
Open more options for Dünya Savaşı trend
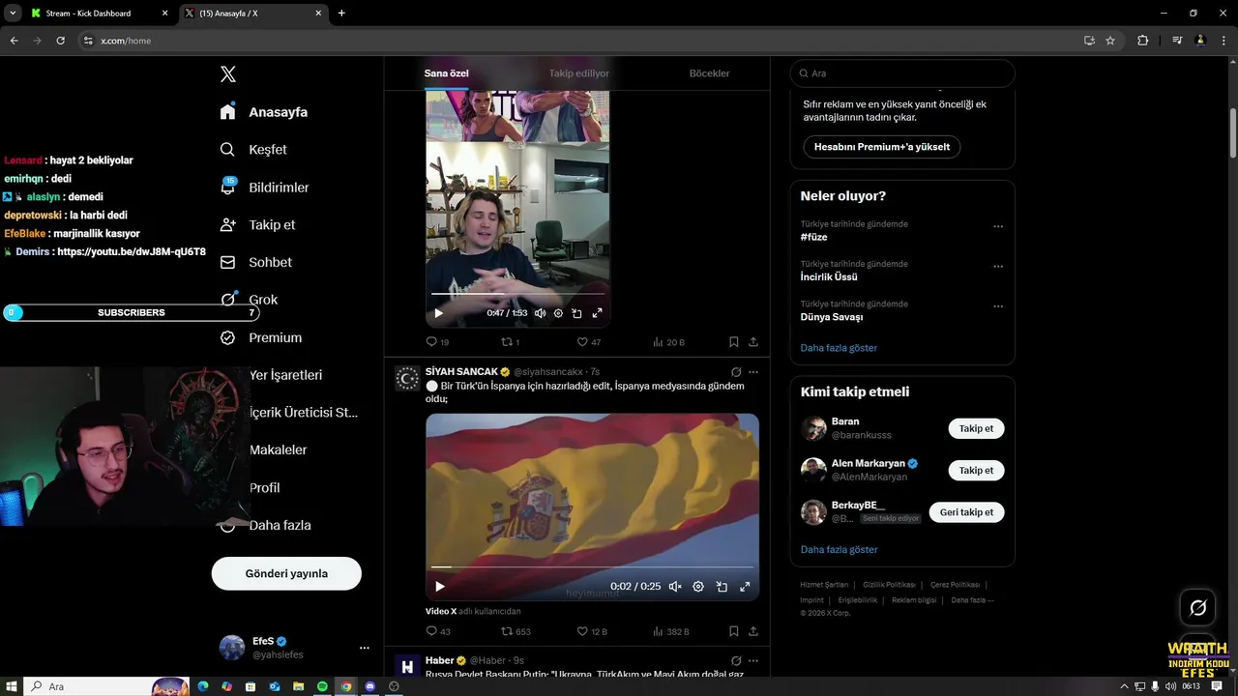coord(998,306)
